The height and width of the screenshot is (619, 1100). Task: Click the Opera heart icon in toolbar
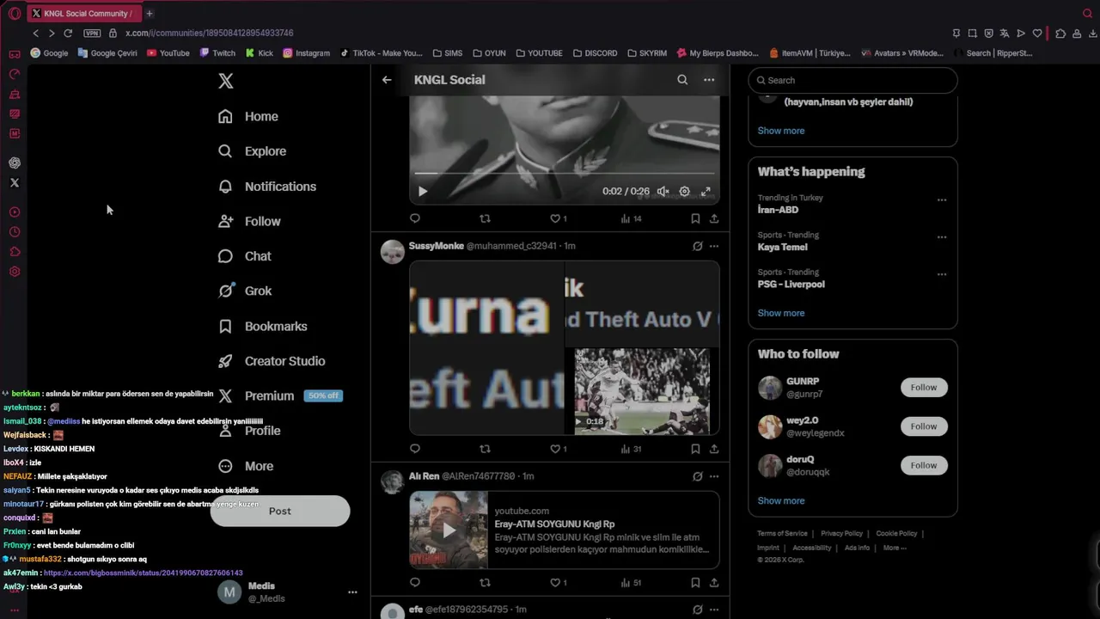(1037, 34)
